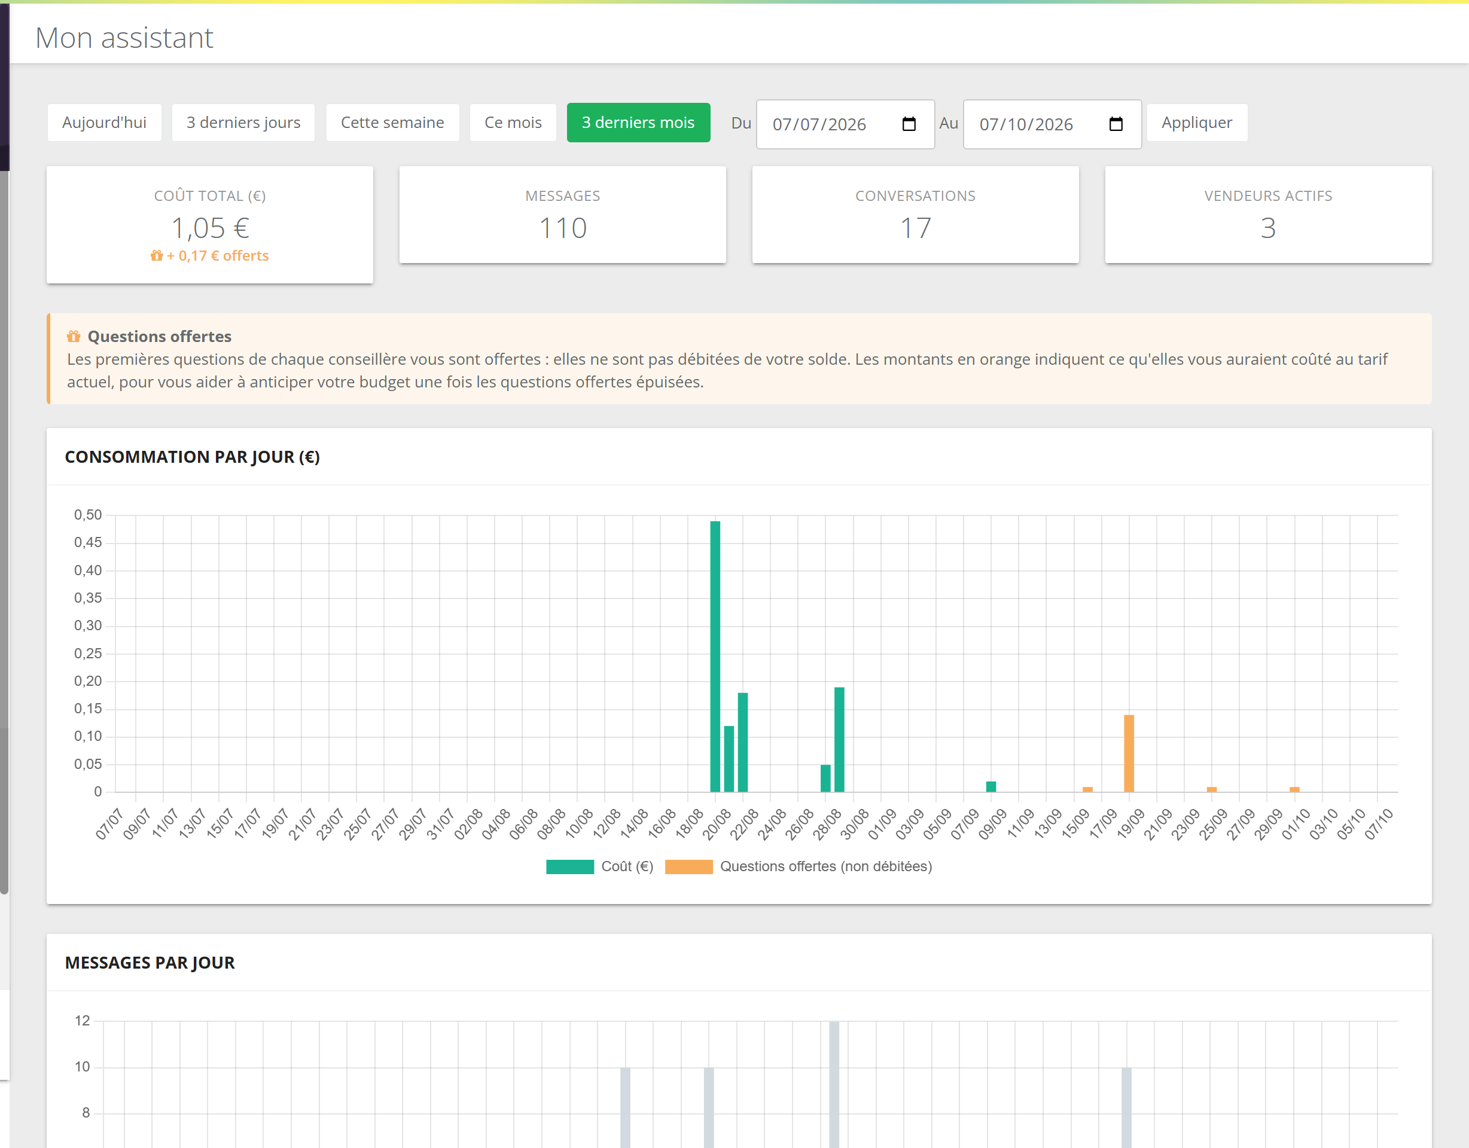Choose the 'Cette semaine' period
The image size is (1469, 1148).
[392, 123]
